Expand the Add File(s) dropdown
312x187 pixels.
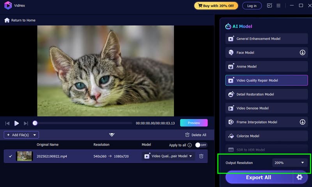tap(35, 135)
